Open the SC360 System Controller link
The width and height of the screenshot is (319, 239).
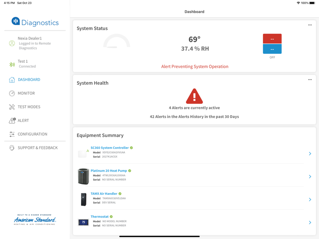pos(110,148)
